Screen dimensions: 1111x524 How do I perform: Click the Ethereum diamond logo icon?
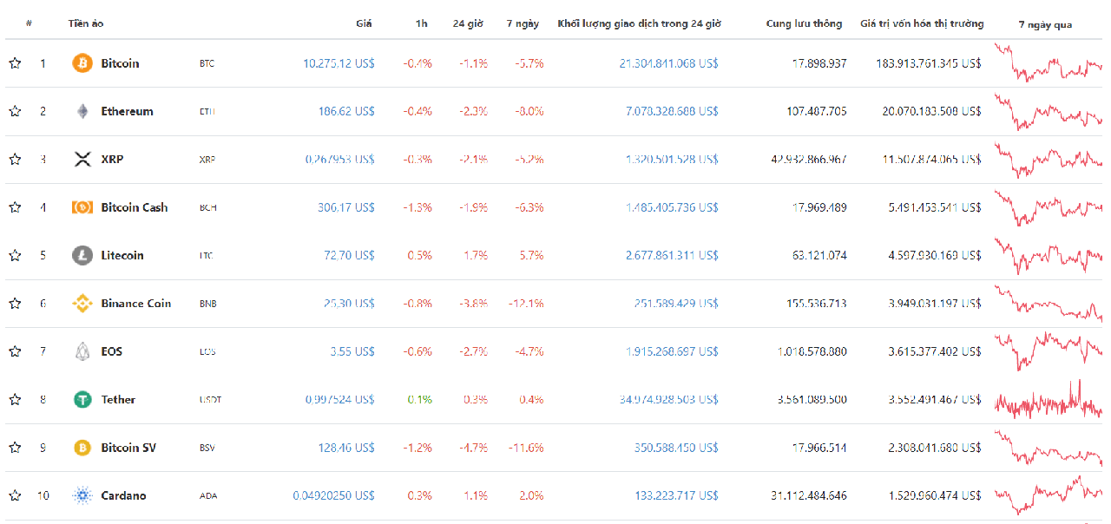click(x=82, y=111)
